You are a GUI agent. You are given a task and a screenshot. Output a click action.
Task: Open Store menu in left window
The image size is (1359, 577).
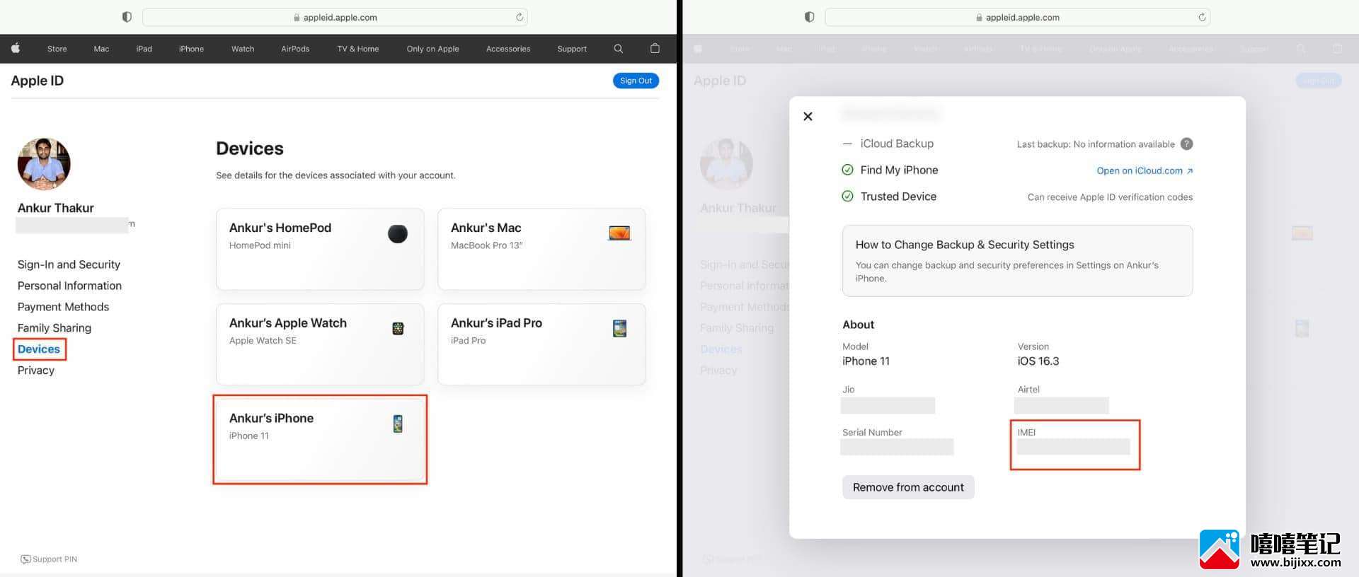tap(57, 49)
